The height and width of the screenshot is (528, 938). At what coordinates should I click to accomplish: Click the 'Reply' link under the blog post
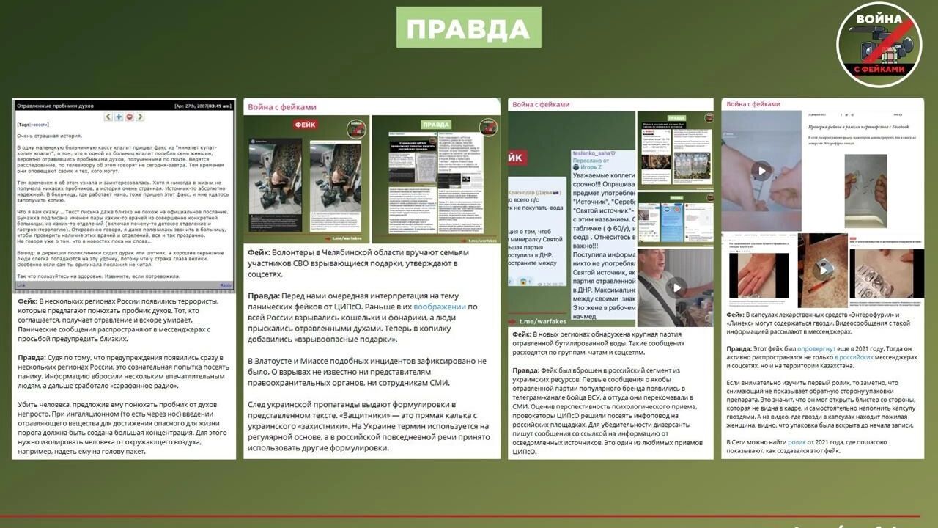[226, 285]
